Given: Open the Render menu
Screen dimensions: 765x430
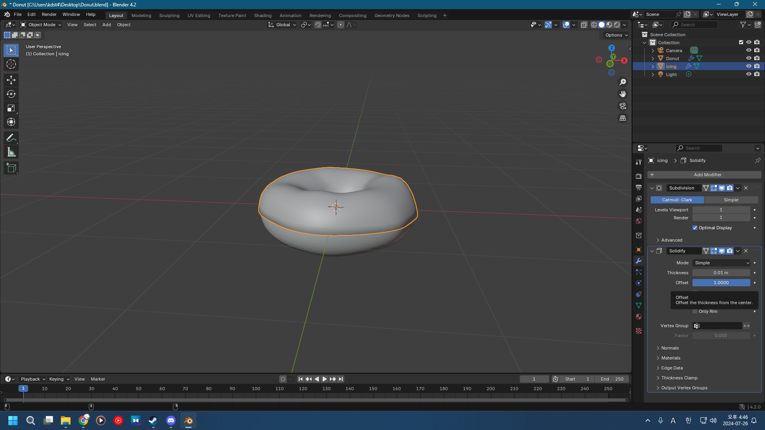Looking at the screenshot, I should (49, 14).
